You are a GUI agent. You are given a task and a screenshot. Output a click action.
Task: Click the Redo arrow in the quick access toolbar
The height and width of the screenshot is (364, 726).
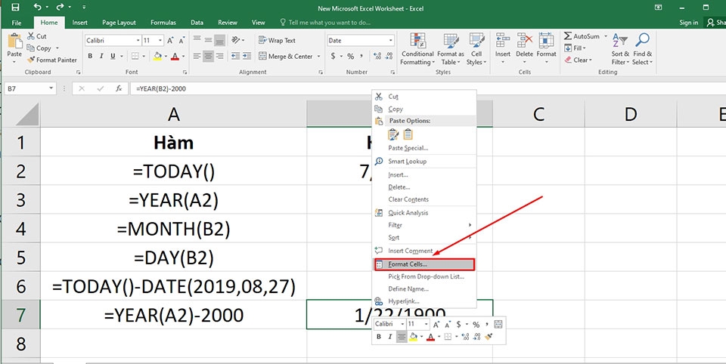tap(60, 8)
